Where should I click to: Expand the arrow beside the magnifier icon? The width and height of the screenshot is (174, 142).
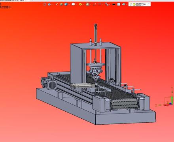coord(91,4)
